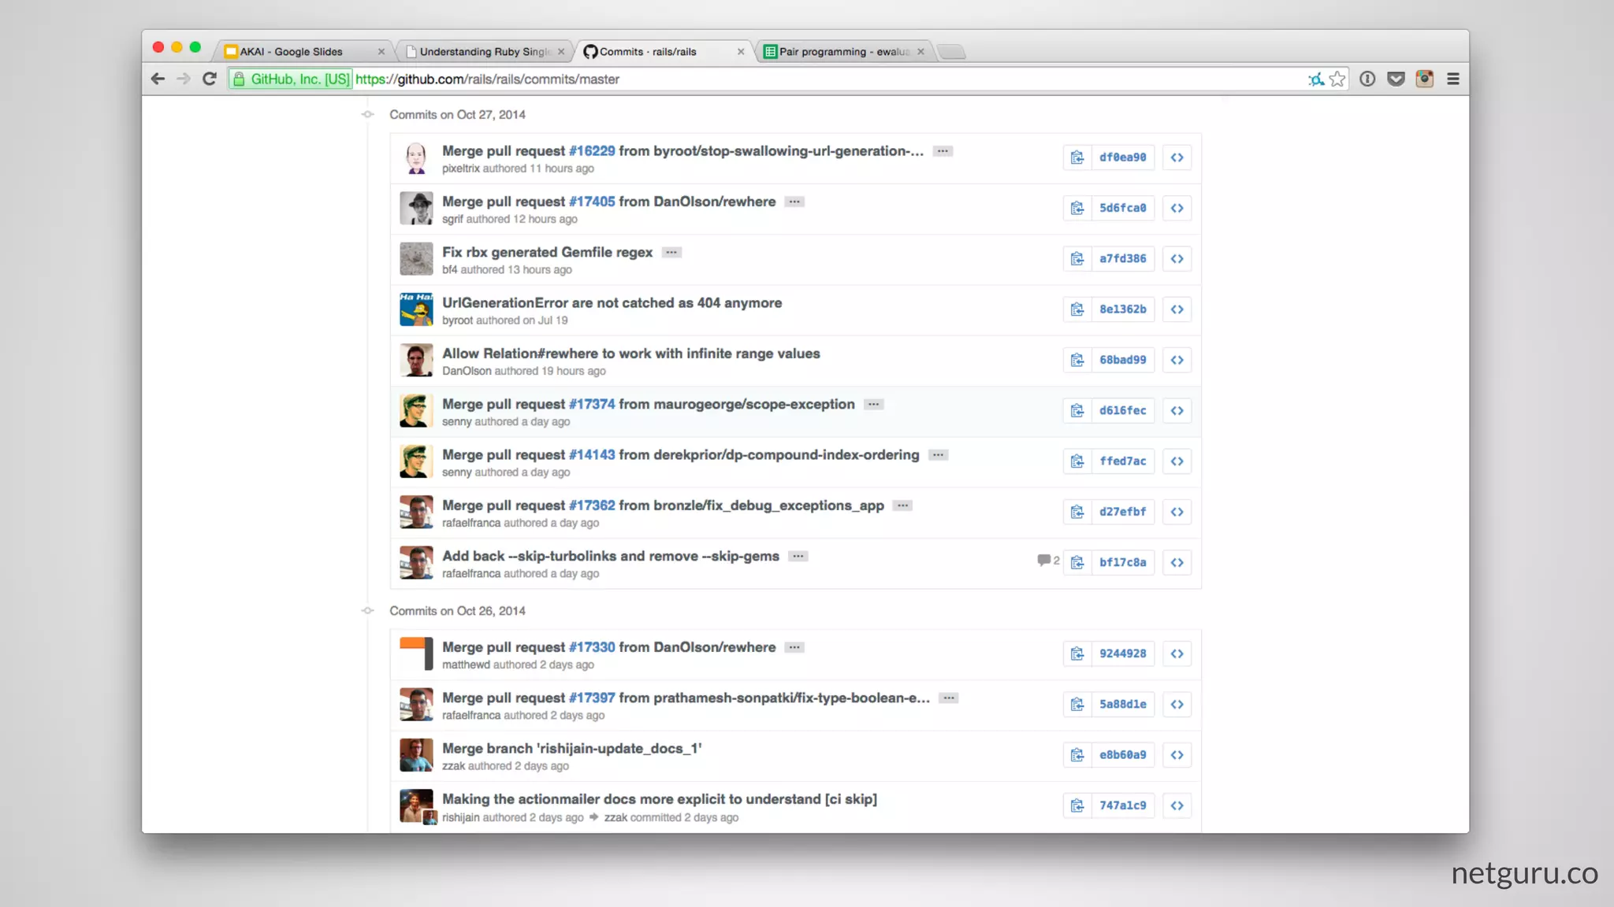Browse repository at commit 9244928
Screen dimensions: 1614x907
(1177, 653)
